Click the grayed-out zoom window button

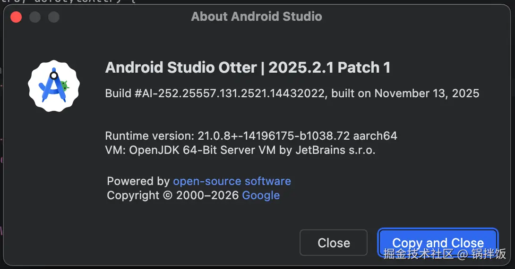54,17
